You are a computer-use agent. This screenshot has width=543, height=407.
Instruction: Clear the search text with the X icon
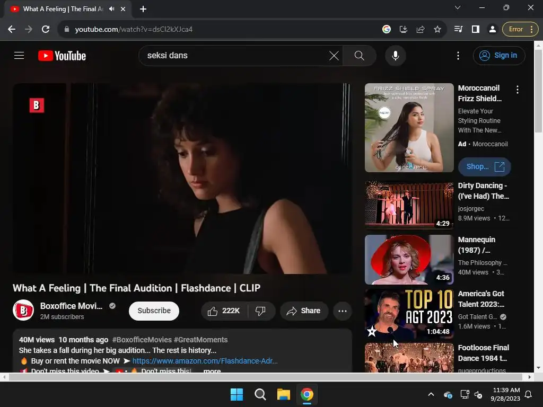[334, 56]
